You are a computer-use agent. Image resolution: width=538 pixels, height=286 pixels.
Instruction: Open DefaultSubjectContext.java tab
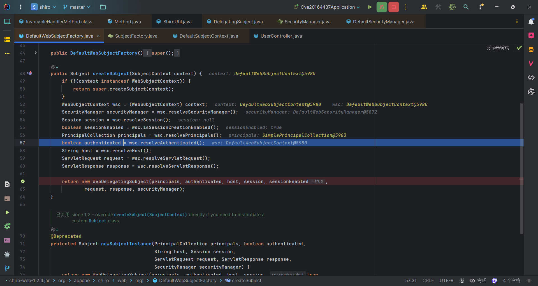point(205,36)
